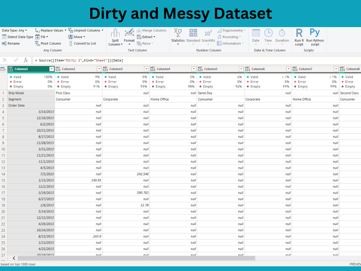Click the Rename tool
361x271 pixels.
(11, 43)
